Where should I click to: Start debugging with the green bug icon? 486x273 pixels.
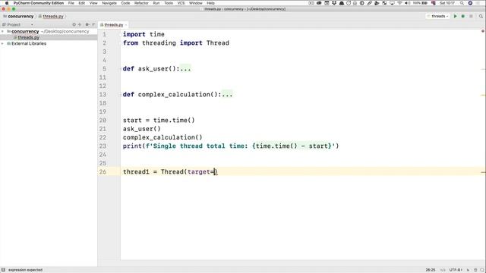point(463,17)
